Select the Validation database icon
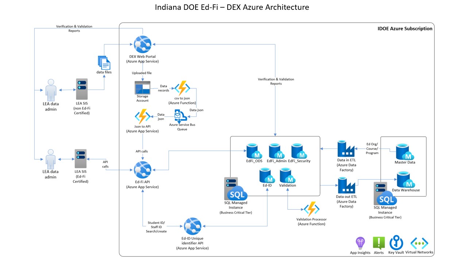This screenshot has width=467, height=262. pos(287,175)
